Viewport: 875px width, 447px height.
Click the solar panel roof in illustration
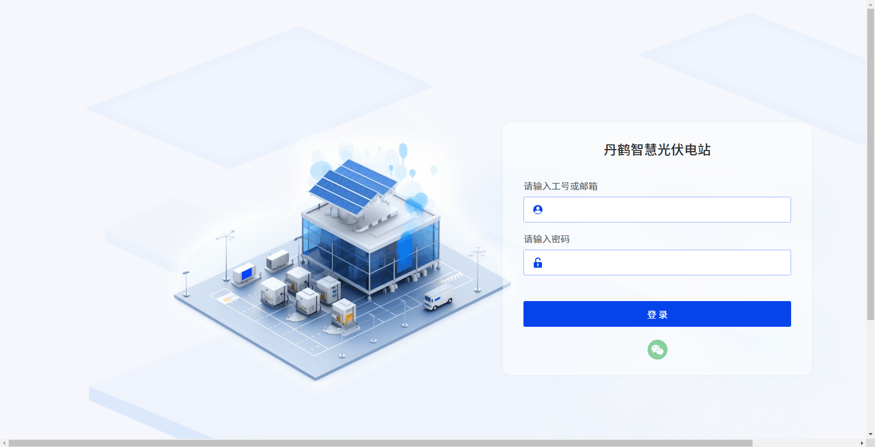tap(353, 188)
